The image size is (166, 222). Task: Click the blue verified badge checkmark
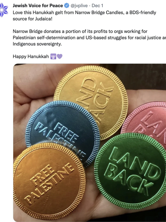[x=67, y=6]
